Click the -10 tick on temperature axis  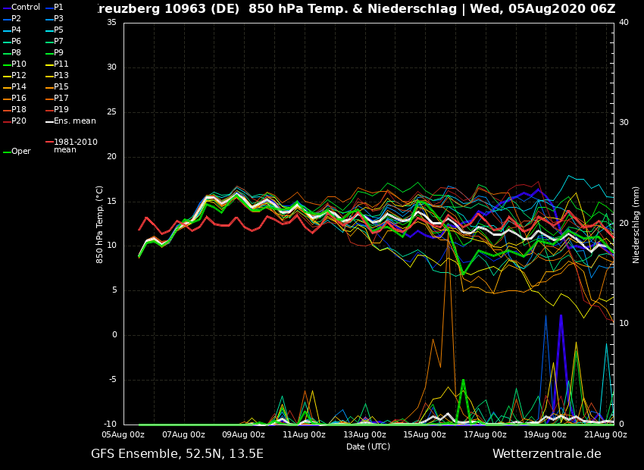point(109,424)
